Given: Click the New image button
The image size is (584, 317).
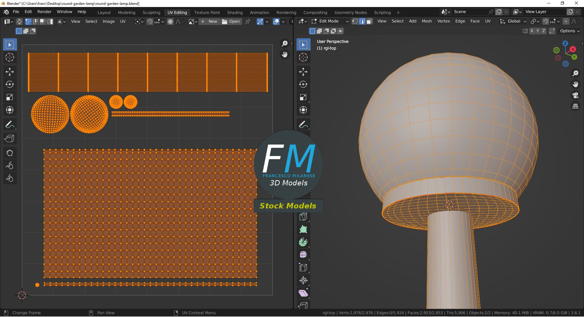Looking at the screenshot, I should (209, 22).
